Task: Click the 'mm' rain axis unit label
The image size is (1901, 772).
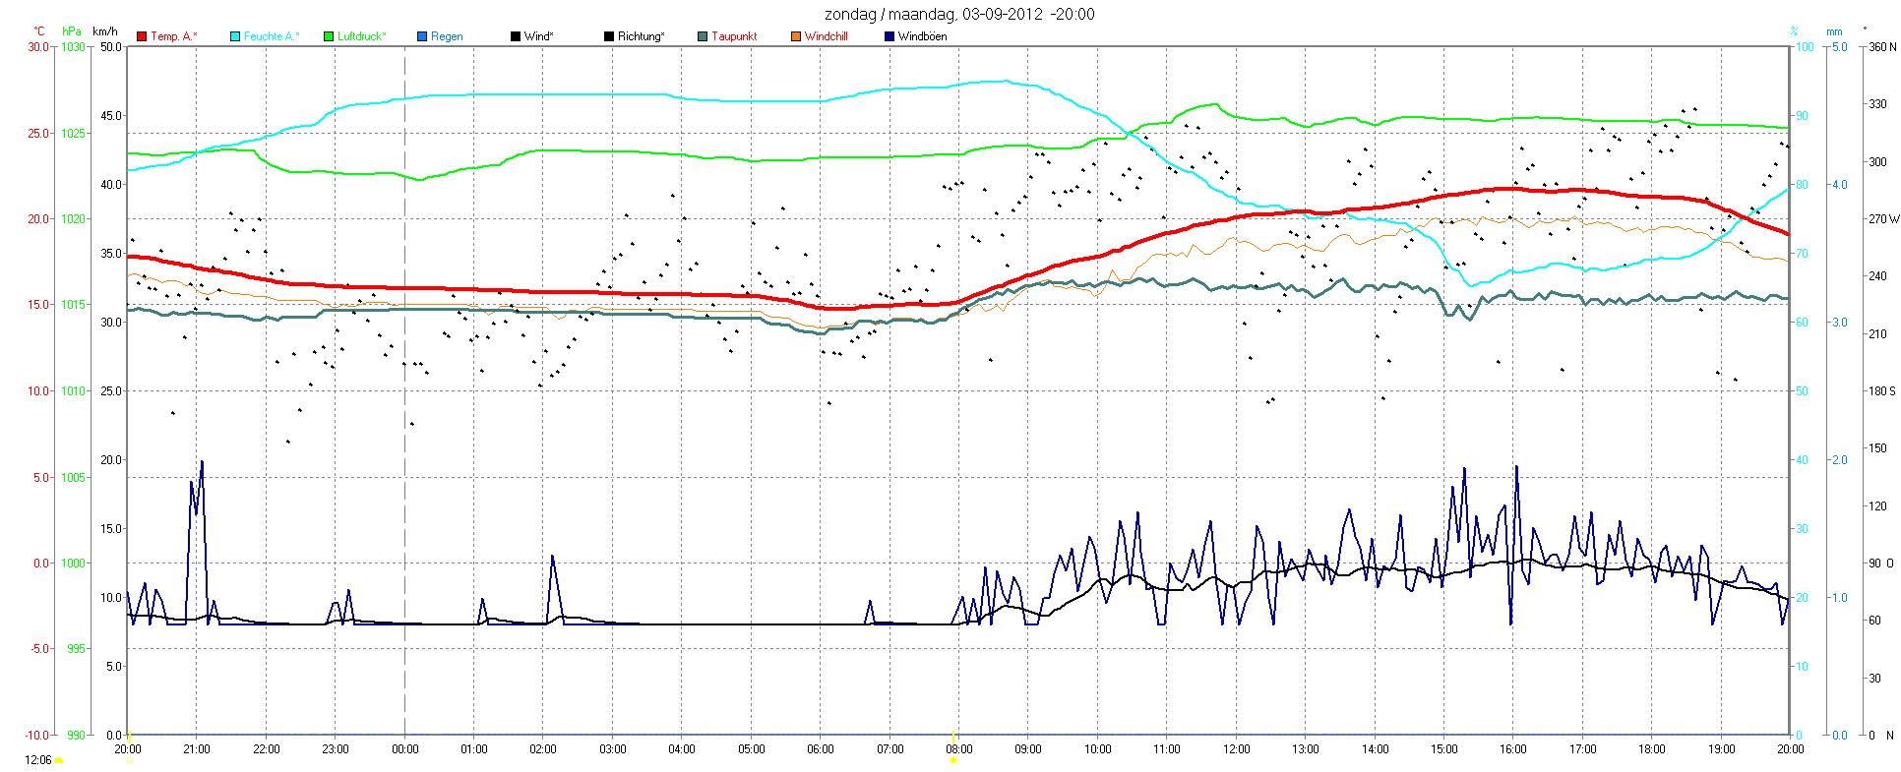Action: click(x=1834, y=31)
